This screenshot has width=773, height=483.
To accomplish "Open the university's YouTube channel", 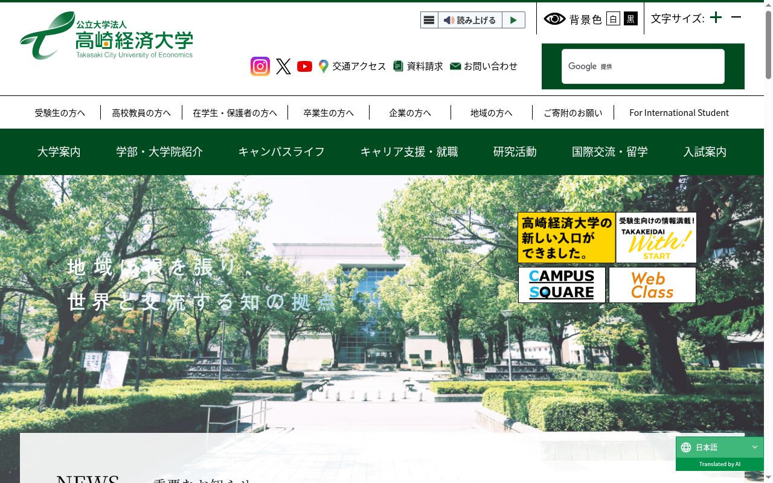I will [x=304, y=66].
